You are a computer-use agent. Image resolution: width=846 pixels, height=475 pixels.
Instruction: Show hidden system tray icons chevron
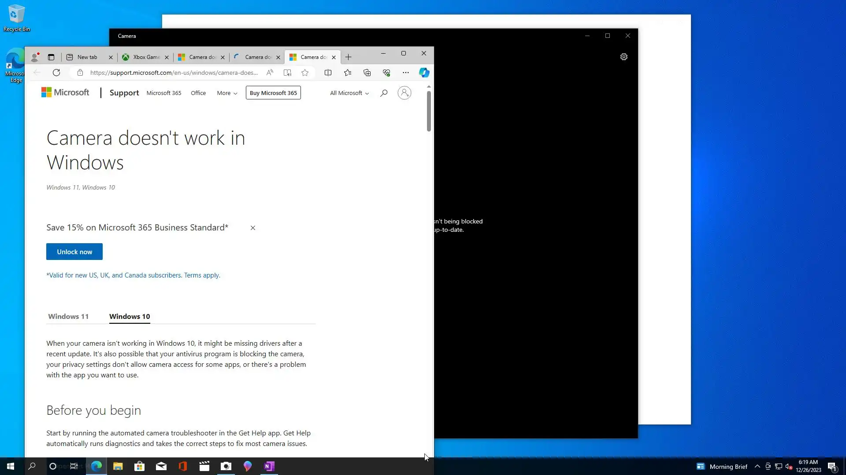[757, 466]
